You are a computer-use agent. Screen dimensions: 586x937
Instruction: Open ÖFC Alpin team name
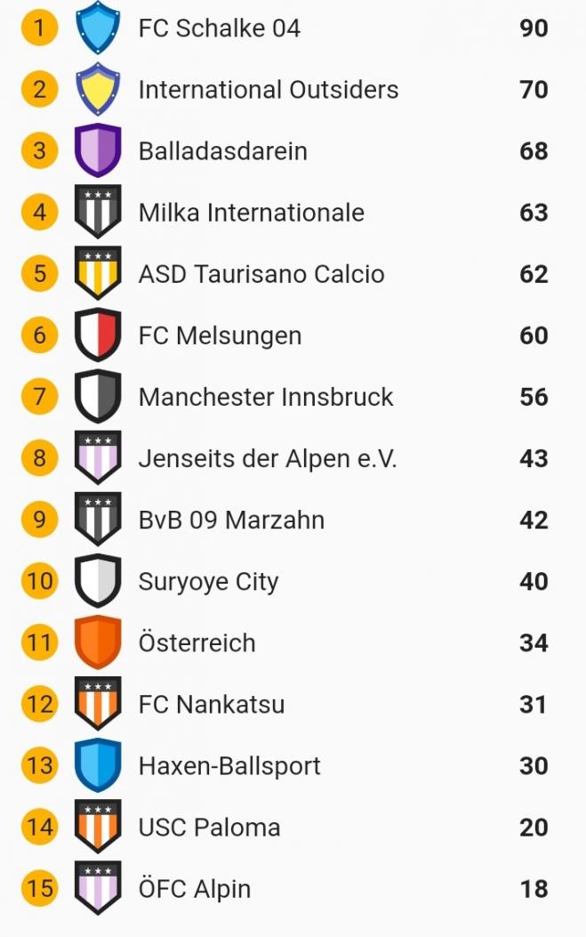pyautogui.click(x=195, y=889)
